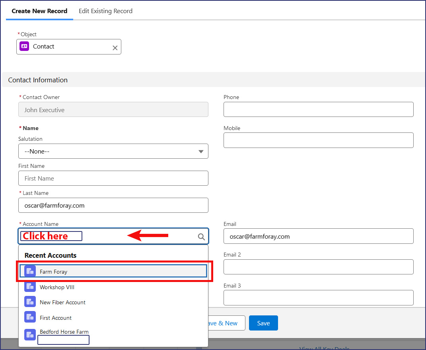Focus the Mobile input field

click(318, 140)
